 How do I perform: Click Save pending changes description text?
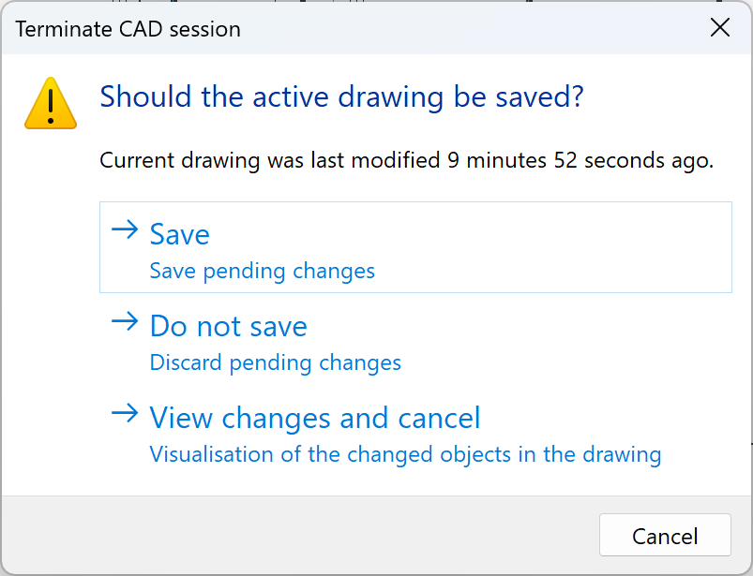coord(264,270)
